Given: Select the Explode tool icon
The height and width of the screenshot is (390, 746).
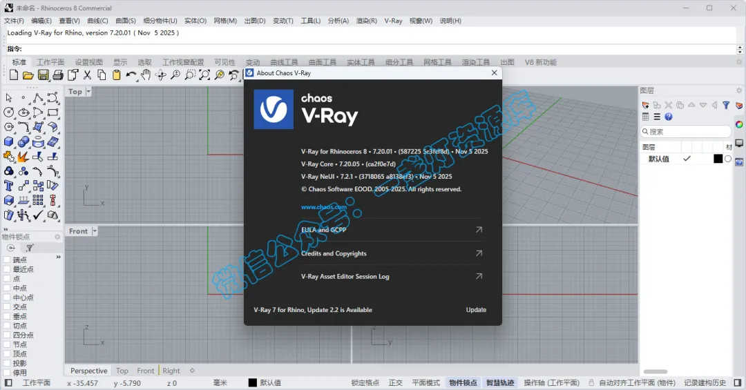Looking at the screenshot, I should tap(23, 157).
